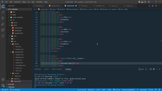Switch to Debug Console tab
162x91 pixels.
[57, 69]
